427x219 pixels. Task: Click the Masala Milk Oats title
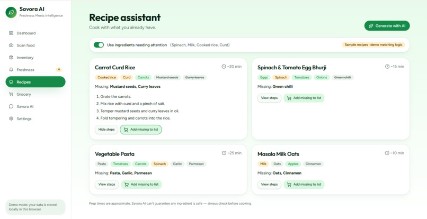tap(278, 154)
